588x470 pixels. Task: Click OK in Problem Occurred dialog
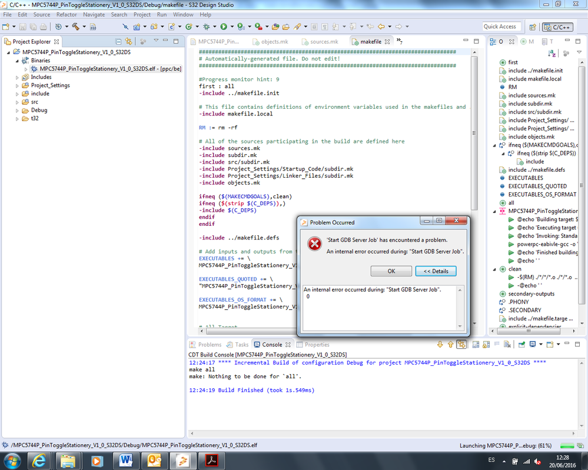pos(391,271)
